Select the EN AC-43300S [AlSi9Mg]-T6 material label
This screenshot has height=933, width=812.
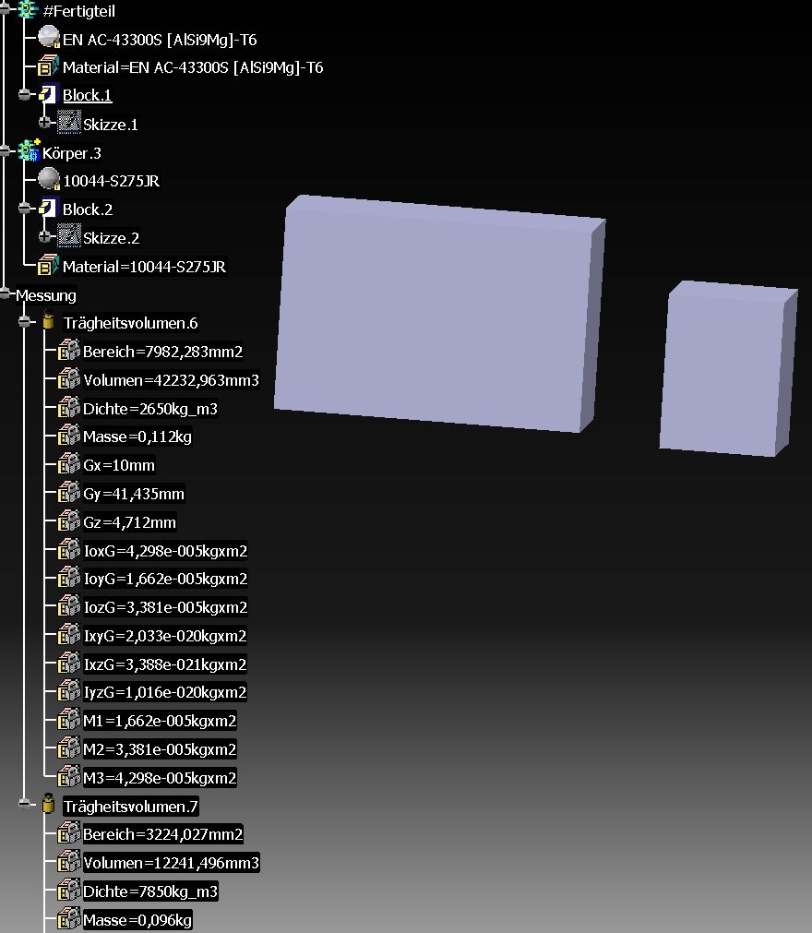[x=160, y=40]
